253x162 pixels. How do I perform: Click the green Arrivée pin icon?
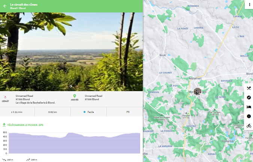(x=75, y=96)
